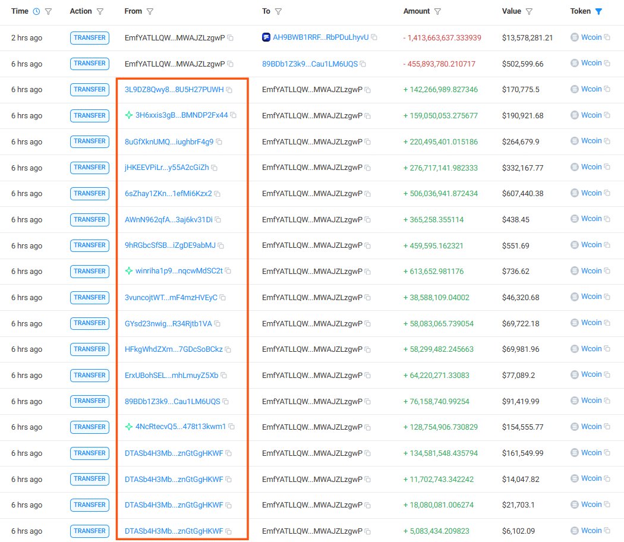This screenshot has height=542, width=624.
Task: Open address AH9BWB1RRF...RbPDuLhyvU
Action: pyautogui.click(x=321, y=37)
